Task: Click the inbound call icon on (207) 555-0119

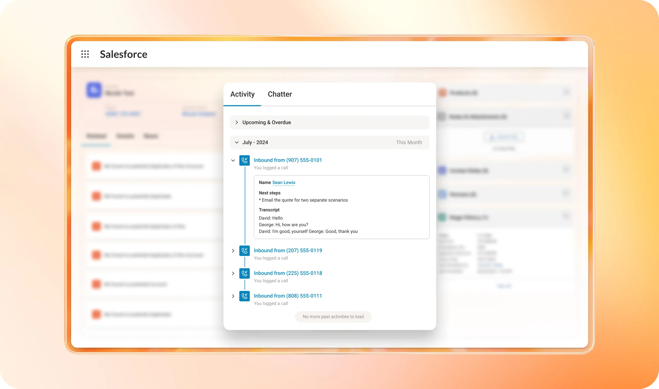Action: [x=245, y=251]
